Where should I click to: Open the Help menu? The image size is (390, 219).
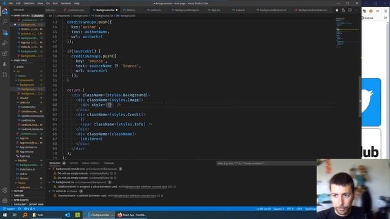coord(77,4)
